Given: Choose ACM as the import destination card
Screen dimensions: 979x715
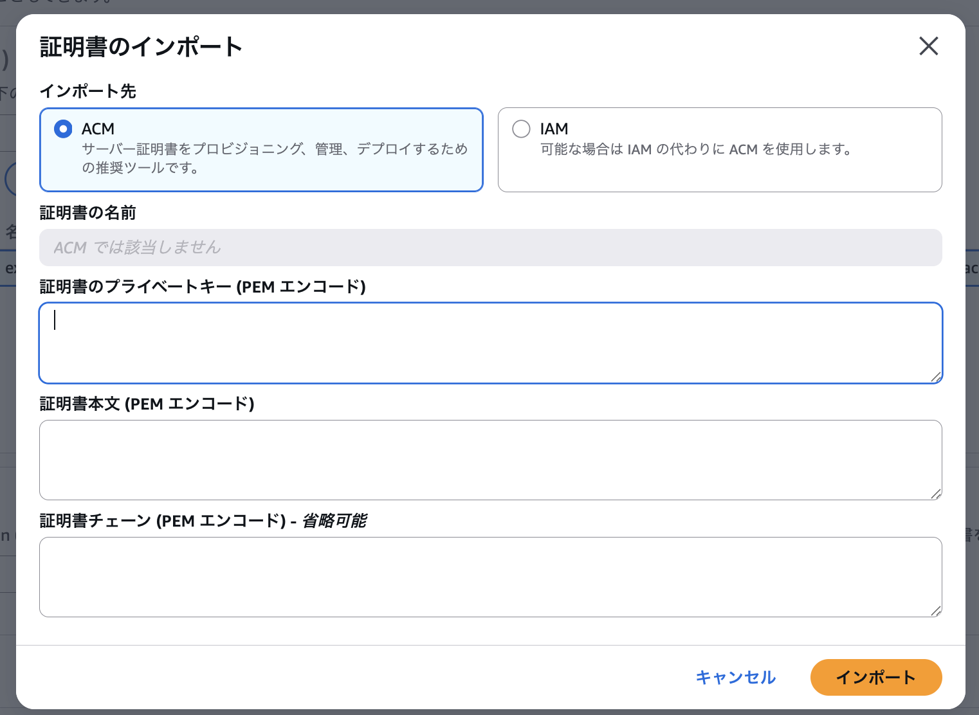Looking at the screenshot, I should 261,149.
